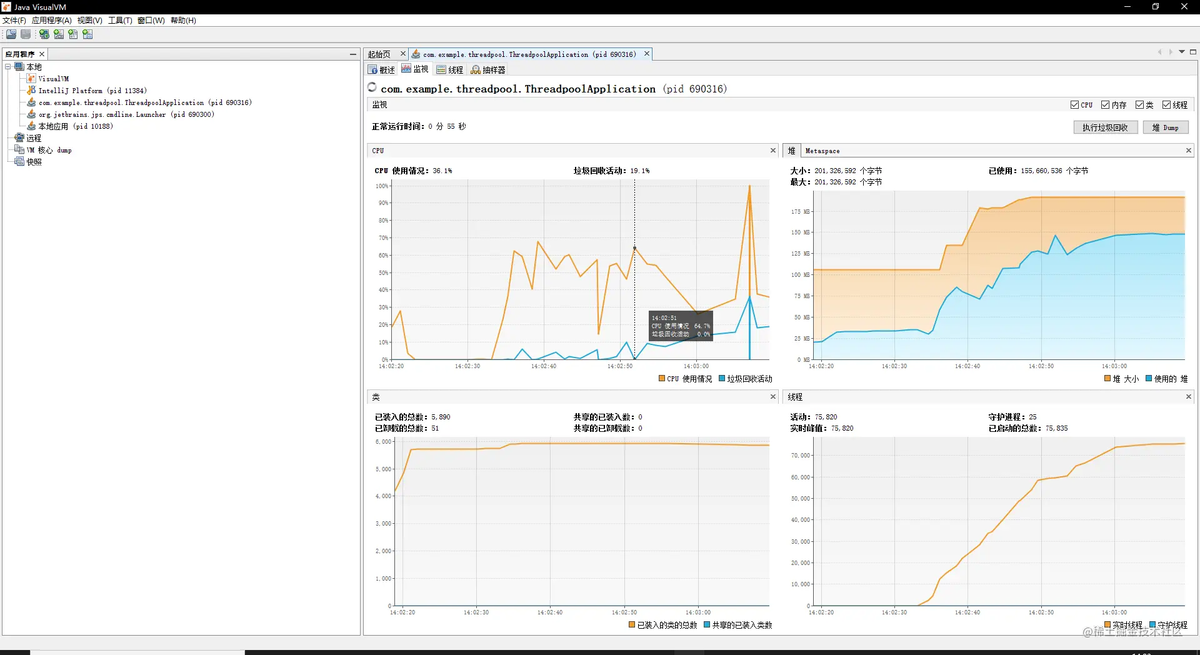The image size is (1200, 655).
Task: Open the 帮助(H) menu
Action: click(x=184, y=21)
